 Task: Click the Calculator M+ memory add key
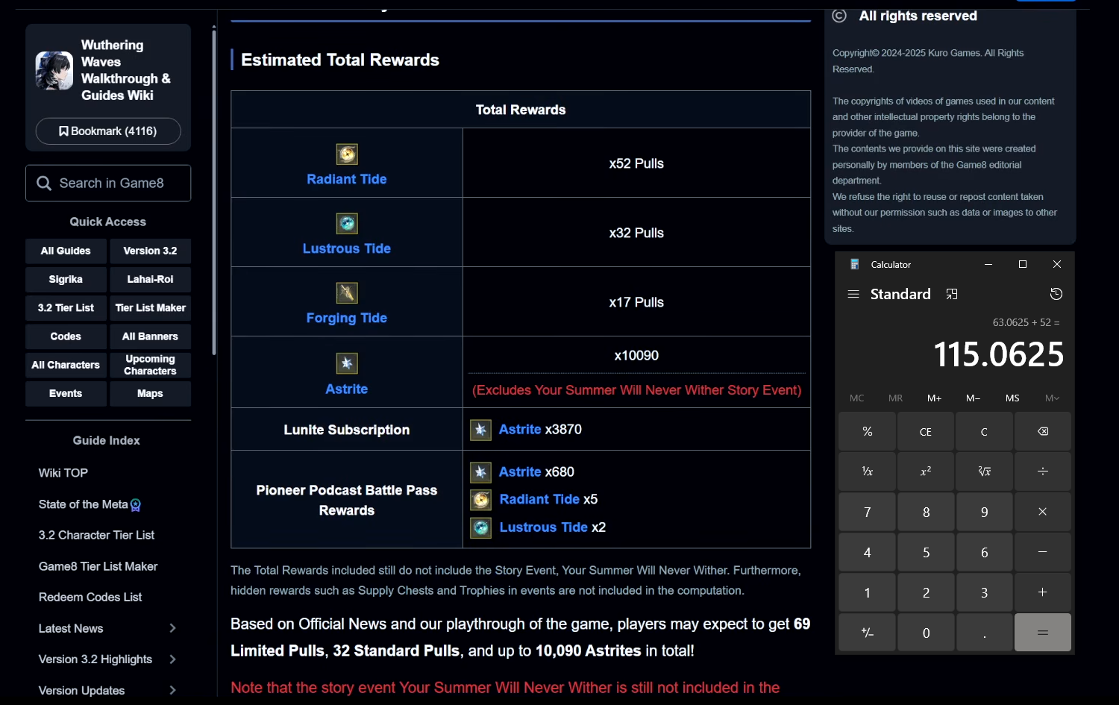(x=935, y=398)
